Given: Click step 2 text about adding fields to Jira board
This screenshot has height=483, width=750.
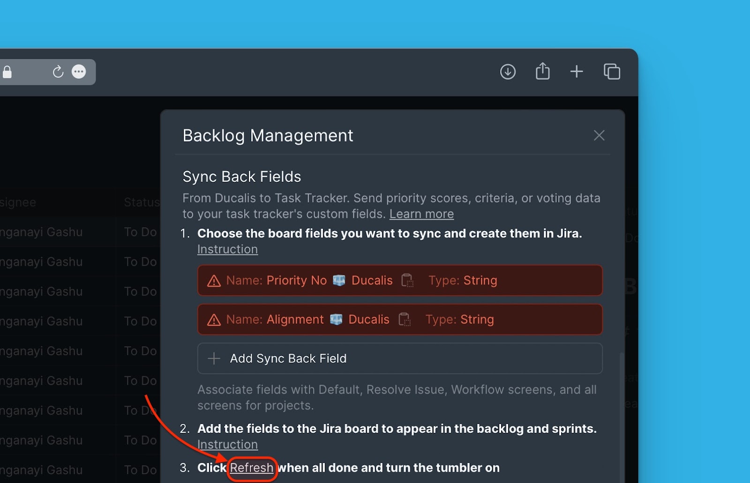Looking at the screenshot, I should (397, 429).
